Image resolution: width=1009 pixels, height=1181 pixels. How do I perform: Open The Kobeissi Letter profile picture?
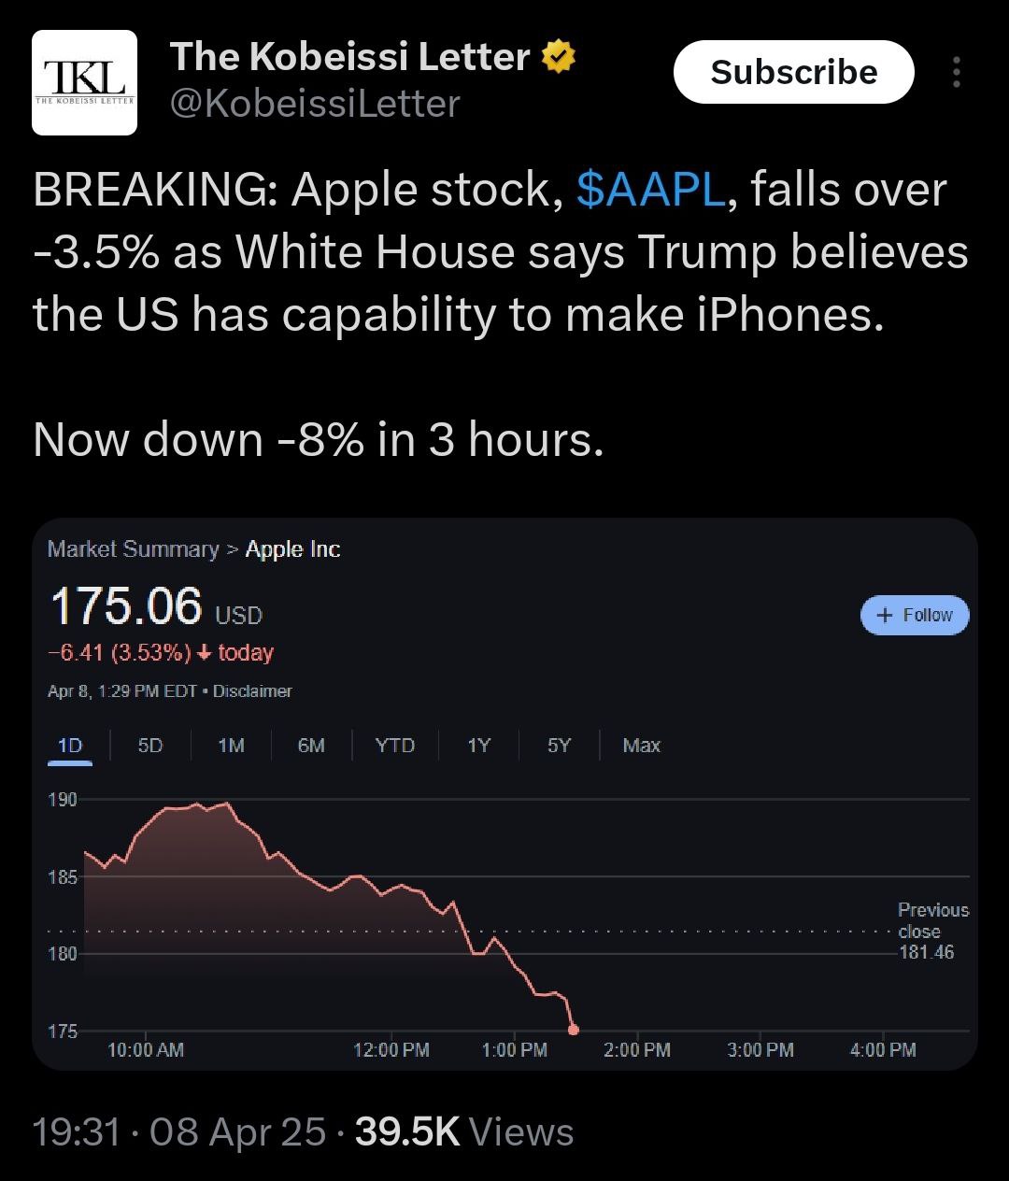pos(84,83)
